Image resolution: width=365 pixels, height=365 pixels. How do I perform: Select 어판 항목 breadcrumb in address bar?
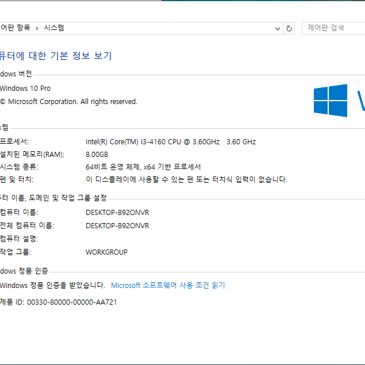point(16,28)
